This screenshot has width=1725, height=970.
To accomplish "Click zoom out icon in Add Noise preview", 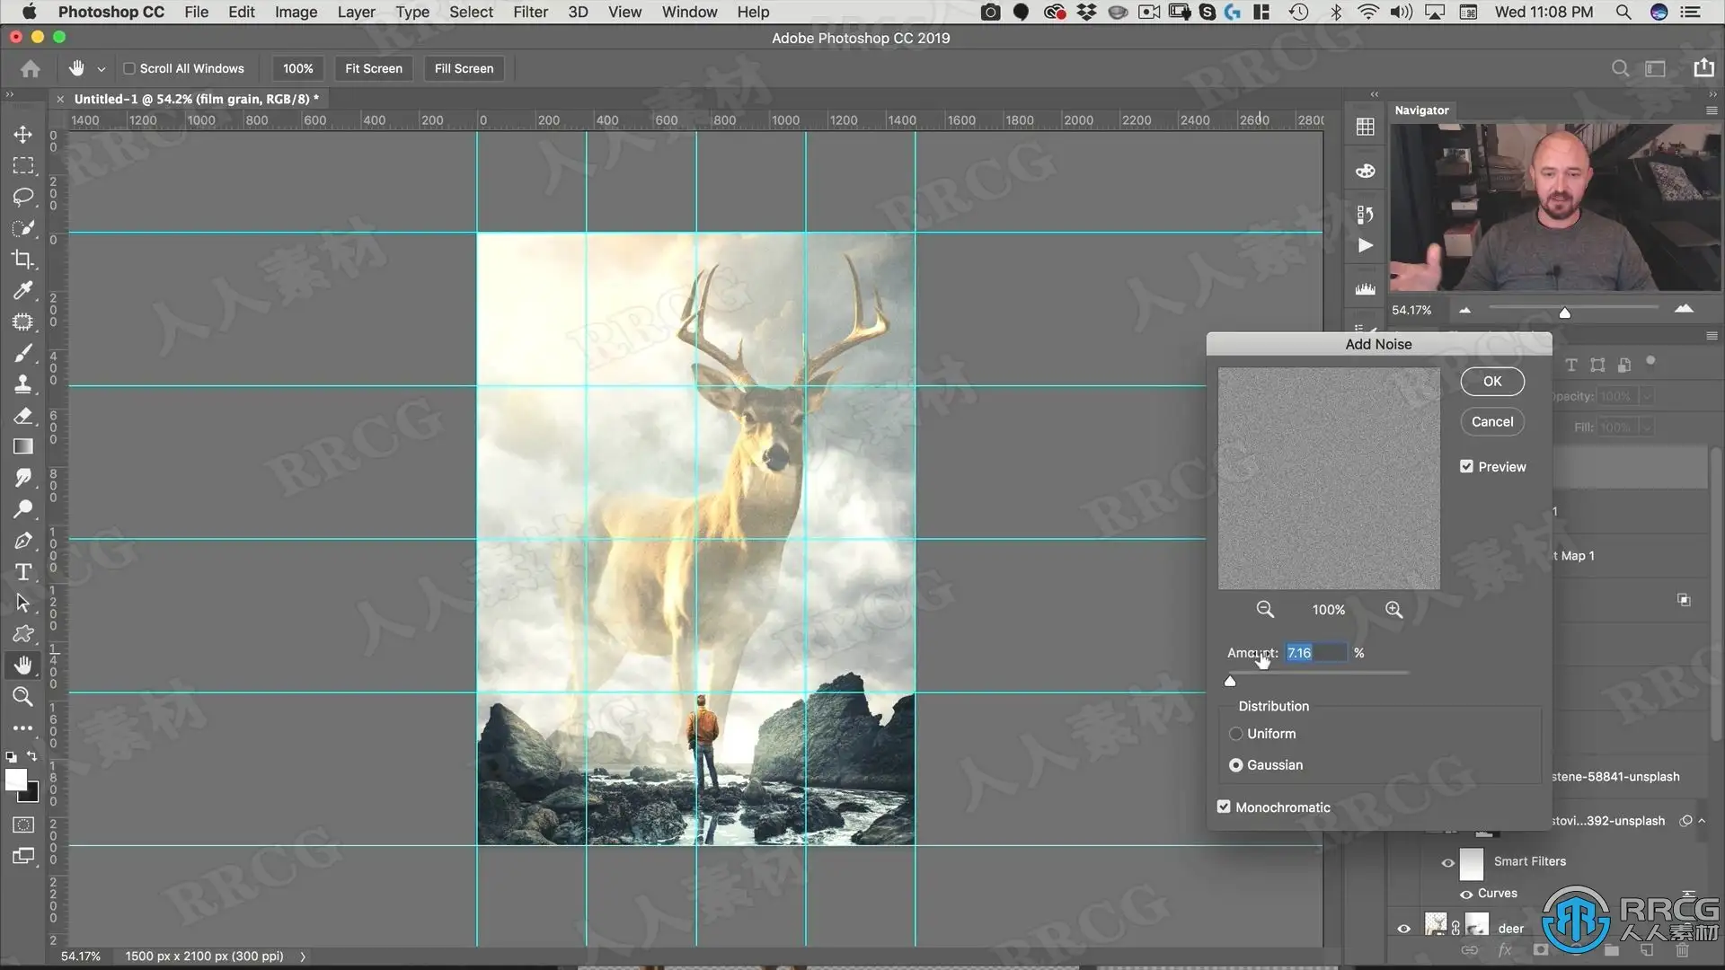I will coord(1265,610).
